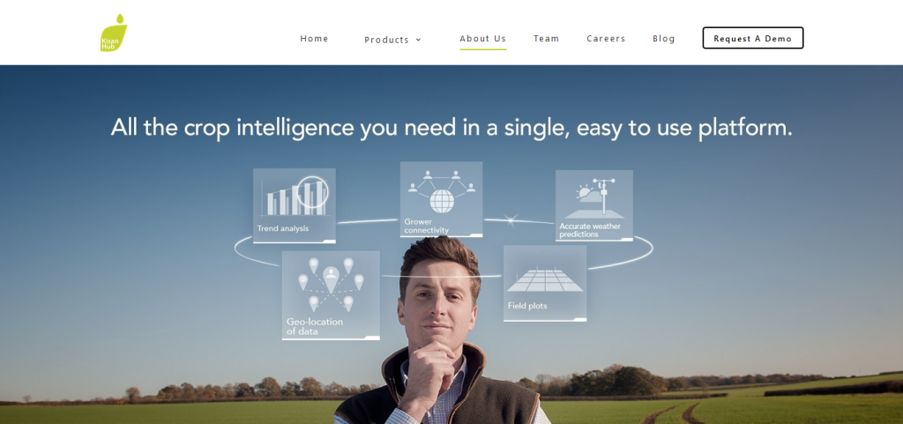Click the Request A Demo button
The width and height of the screenshot is (903, 424).
[753, 38]
